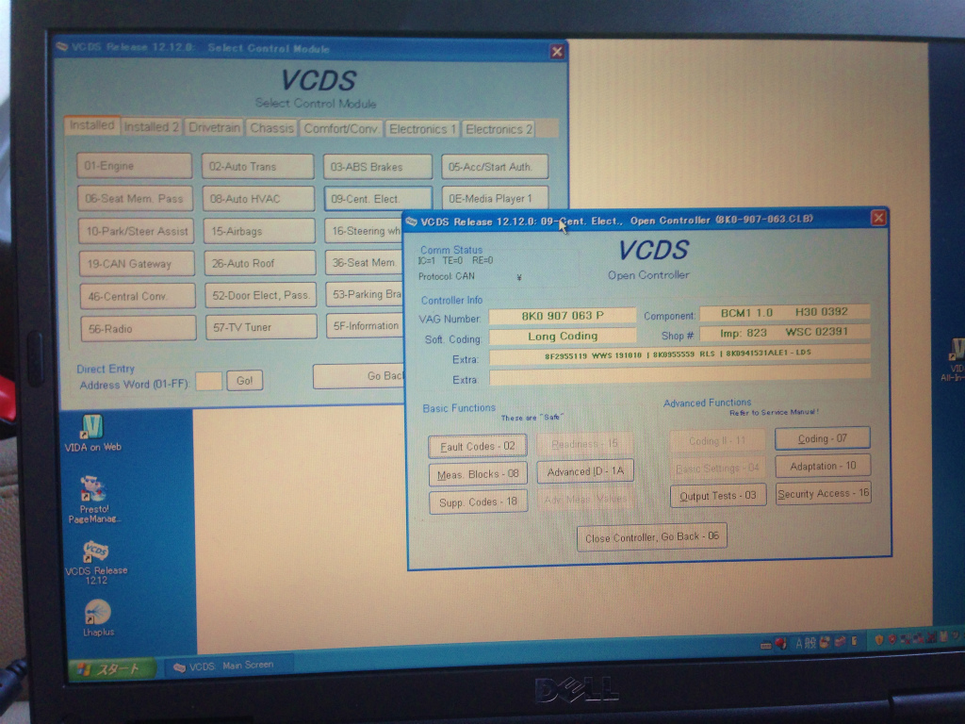Open Coding - 07
Viewport: 965px width, 724px height.
tap(822, 438)
